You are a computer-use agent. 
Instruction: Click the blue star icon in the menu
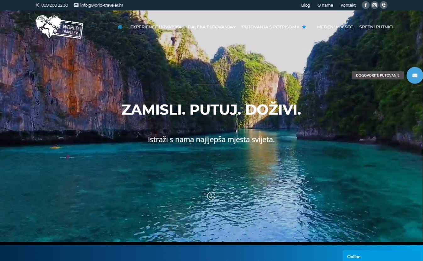point(304,27)
